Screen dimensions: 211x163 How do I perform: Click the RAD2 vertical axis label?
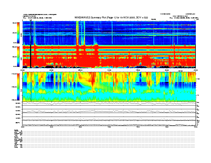(21, 35)
